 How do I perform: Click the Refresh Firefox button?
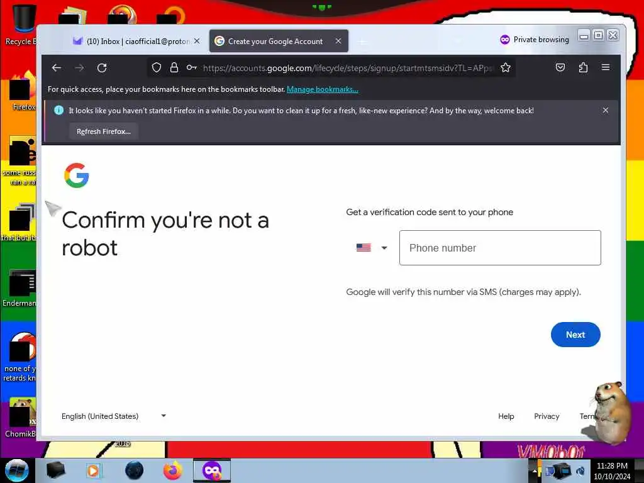104,131
